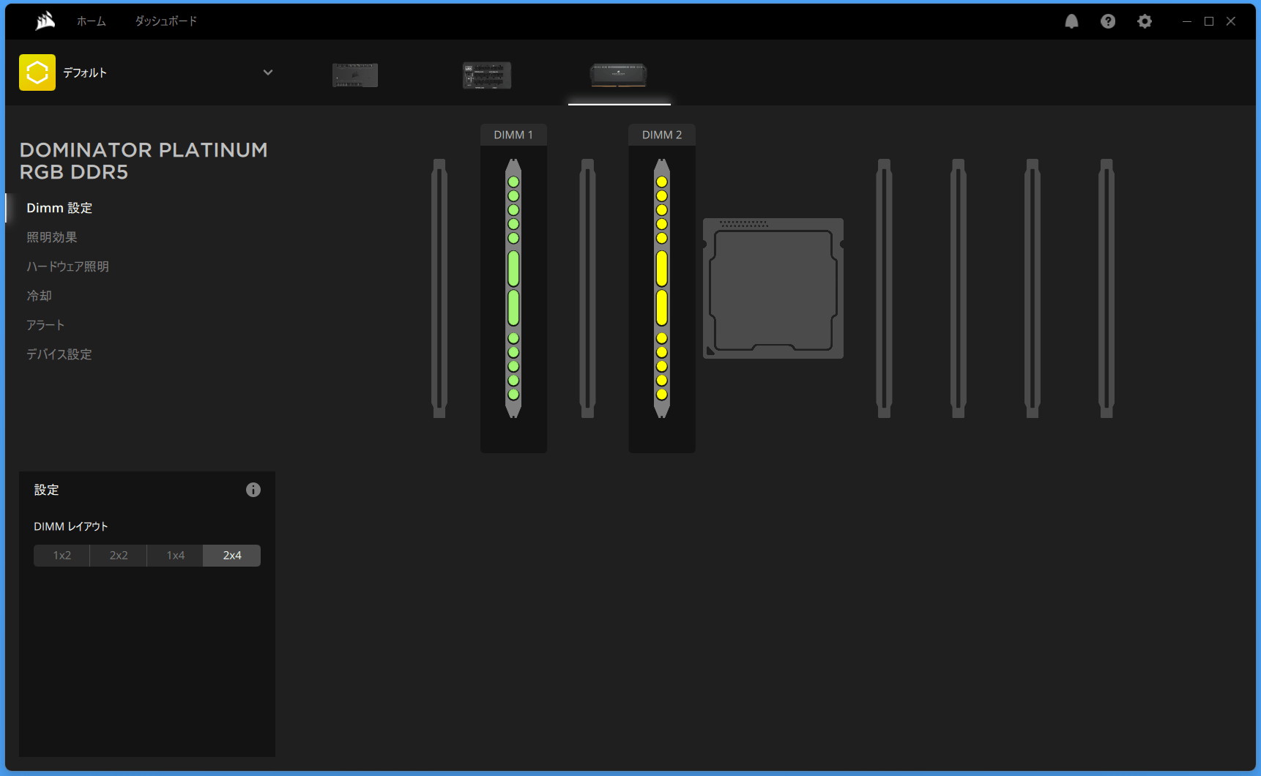This screenshot has height=776, width=1261.
Task: Maximize the iCUE window
Action: (x=1209, y=21)
